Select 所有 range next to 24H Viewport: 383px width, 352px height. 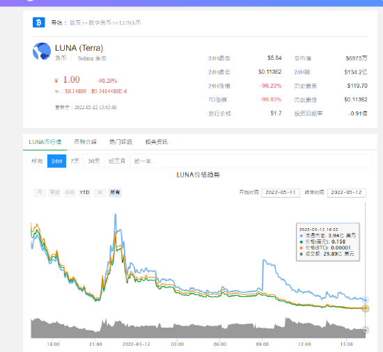[x=37, y=161]
